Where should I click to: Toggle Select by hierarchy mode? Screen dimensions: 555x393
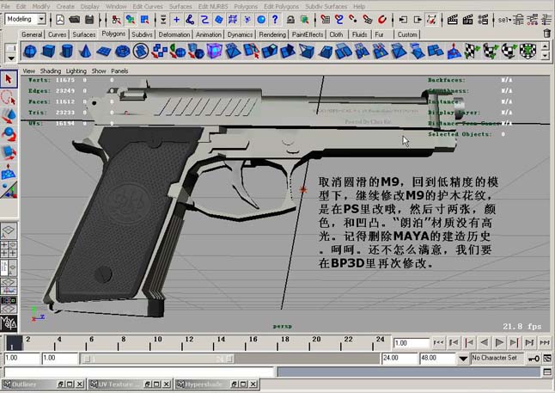[x=116, y=20]
